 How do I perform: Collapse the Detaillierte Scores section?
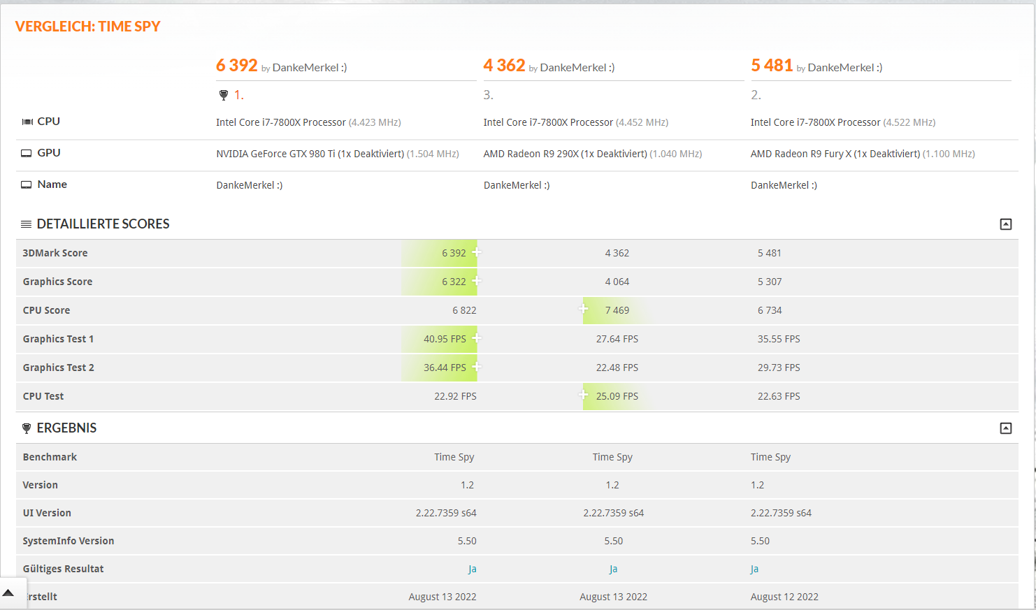1006,224
